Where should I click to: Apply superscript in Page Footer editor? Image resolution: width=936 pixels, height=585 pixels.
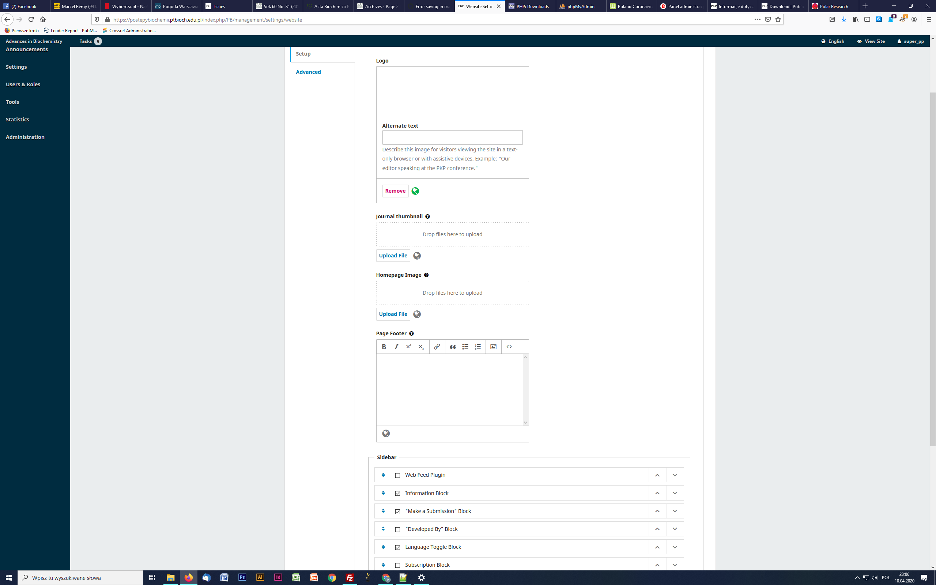[408, 347]
